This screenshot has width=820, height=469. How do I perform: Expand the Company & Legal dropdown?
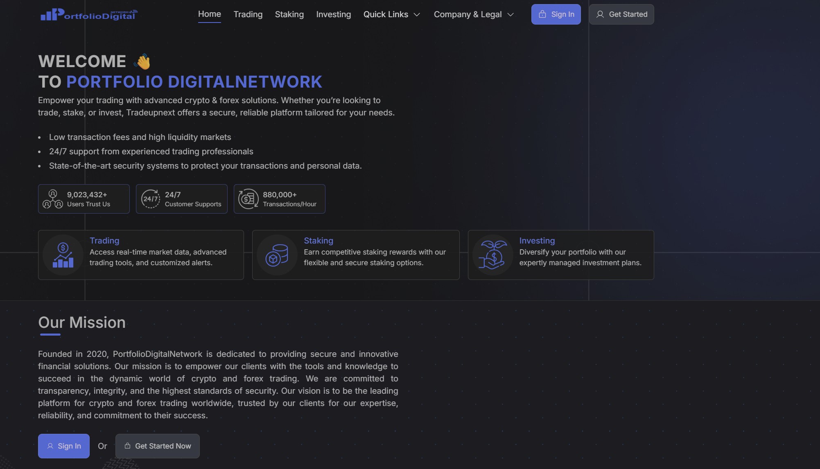click(x=468, y=14)
